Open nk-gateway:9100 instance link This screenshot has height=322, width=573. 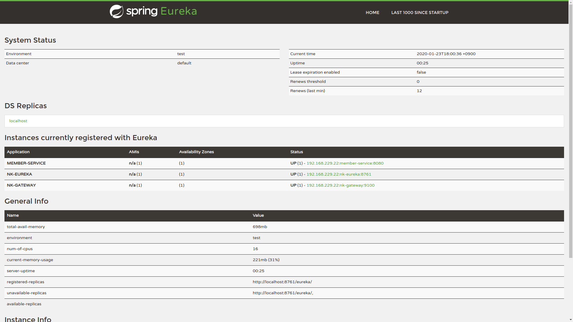340,185
